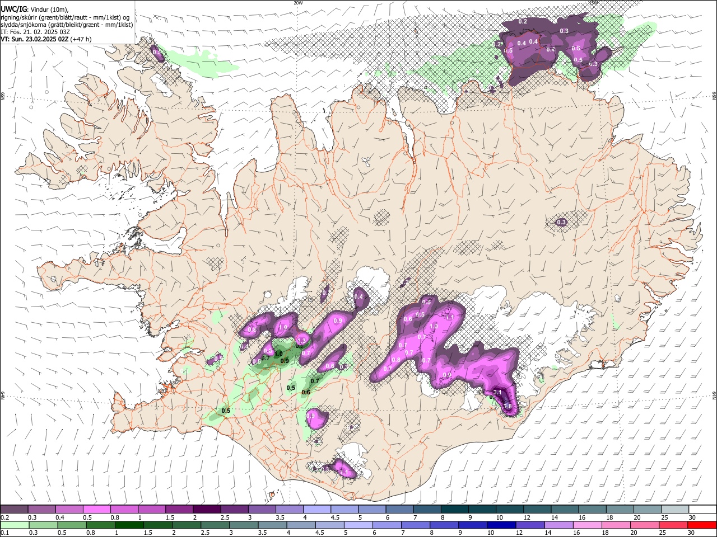
Task: Click the 'IT: Fös. 21. 02. 2025 03Z' line
Action: point(35,32)
